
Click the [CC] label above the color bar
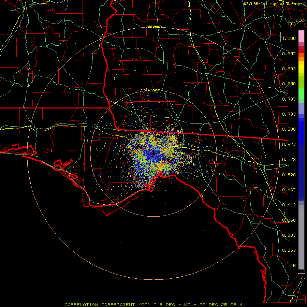(x=291, y=24)
